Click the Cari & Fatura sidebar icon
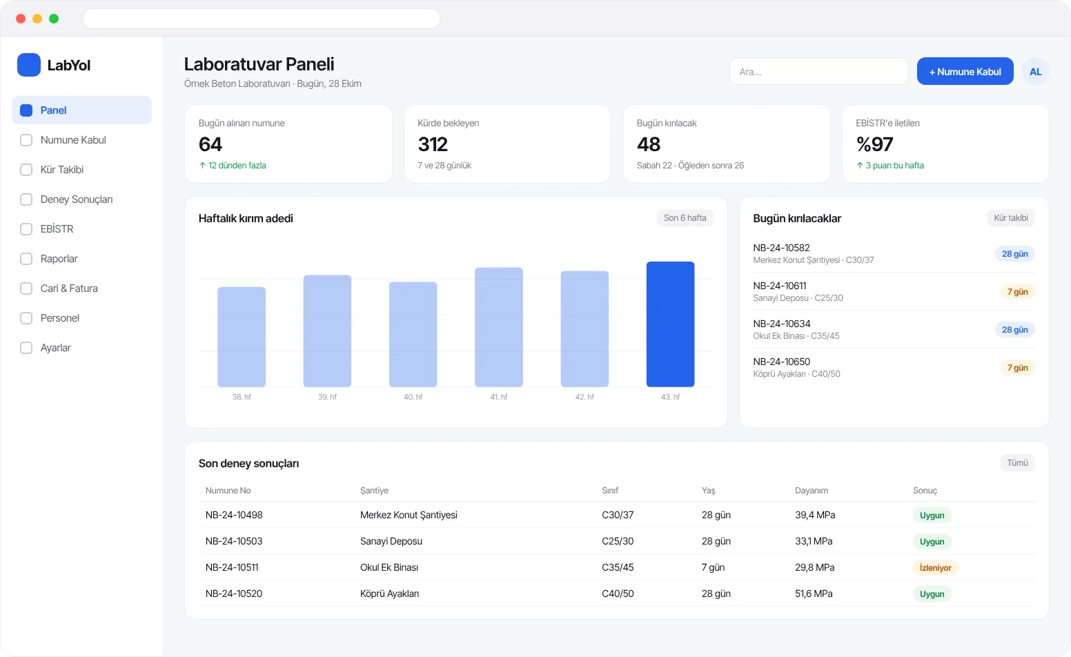 [26, 288]
